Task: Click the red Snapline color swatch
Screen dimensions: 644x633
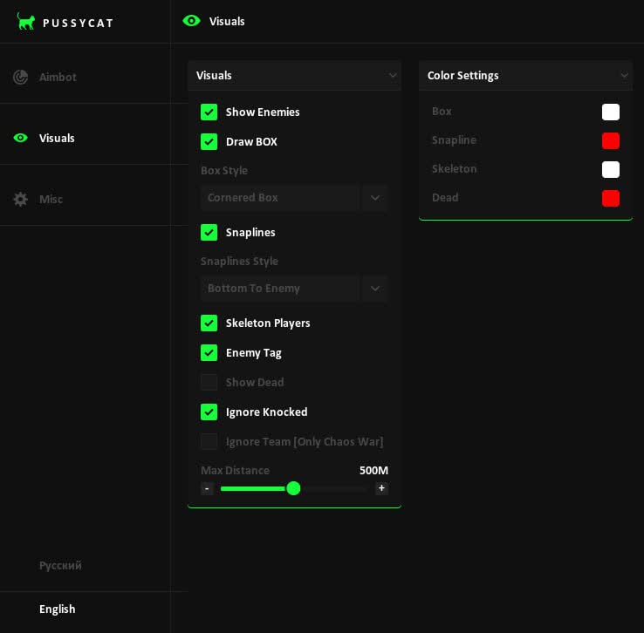Action: coord(611,140)
